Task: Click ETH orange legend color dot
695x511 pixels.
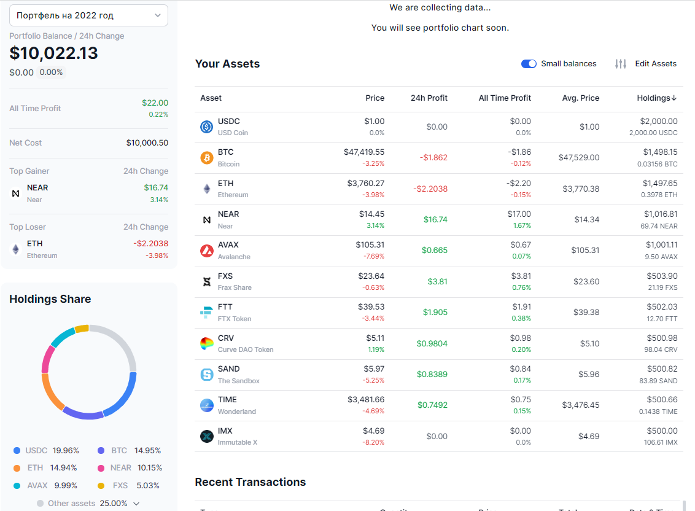Action: 17,468
